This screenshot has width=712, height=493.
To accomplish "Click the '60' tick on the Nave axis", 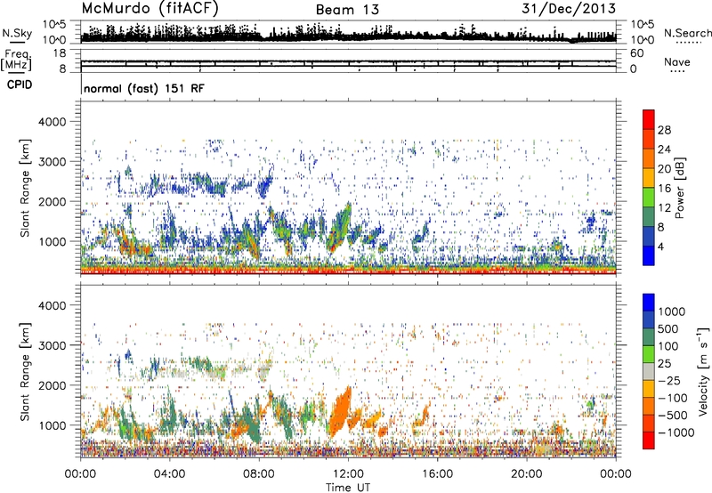I will pos(636,53).
